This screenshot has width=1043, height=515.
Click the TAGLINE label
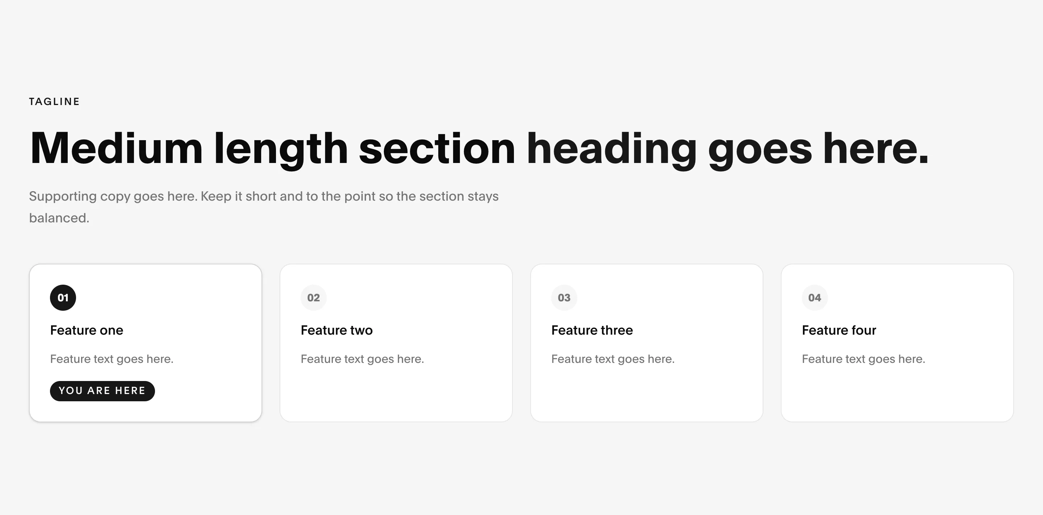coord(54,102)
